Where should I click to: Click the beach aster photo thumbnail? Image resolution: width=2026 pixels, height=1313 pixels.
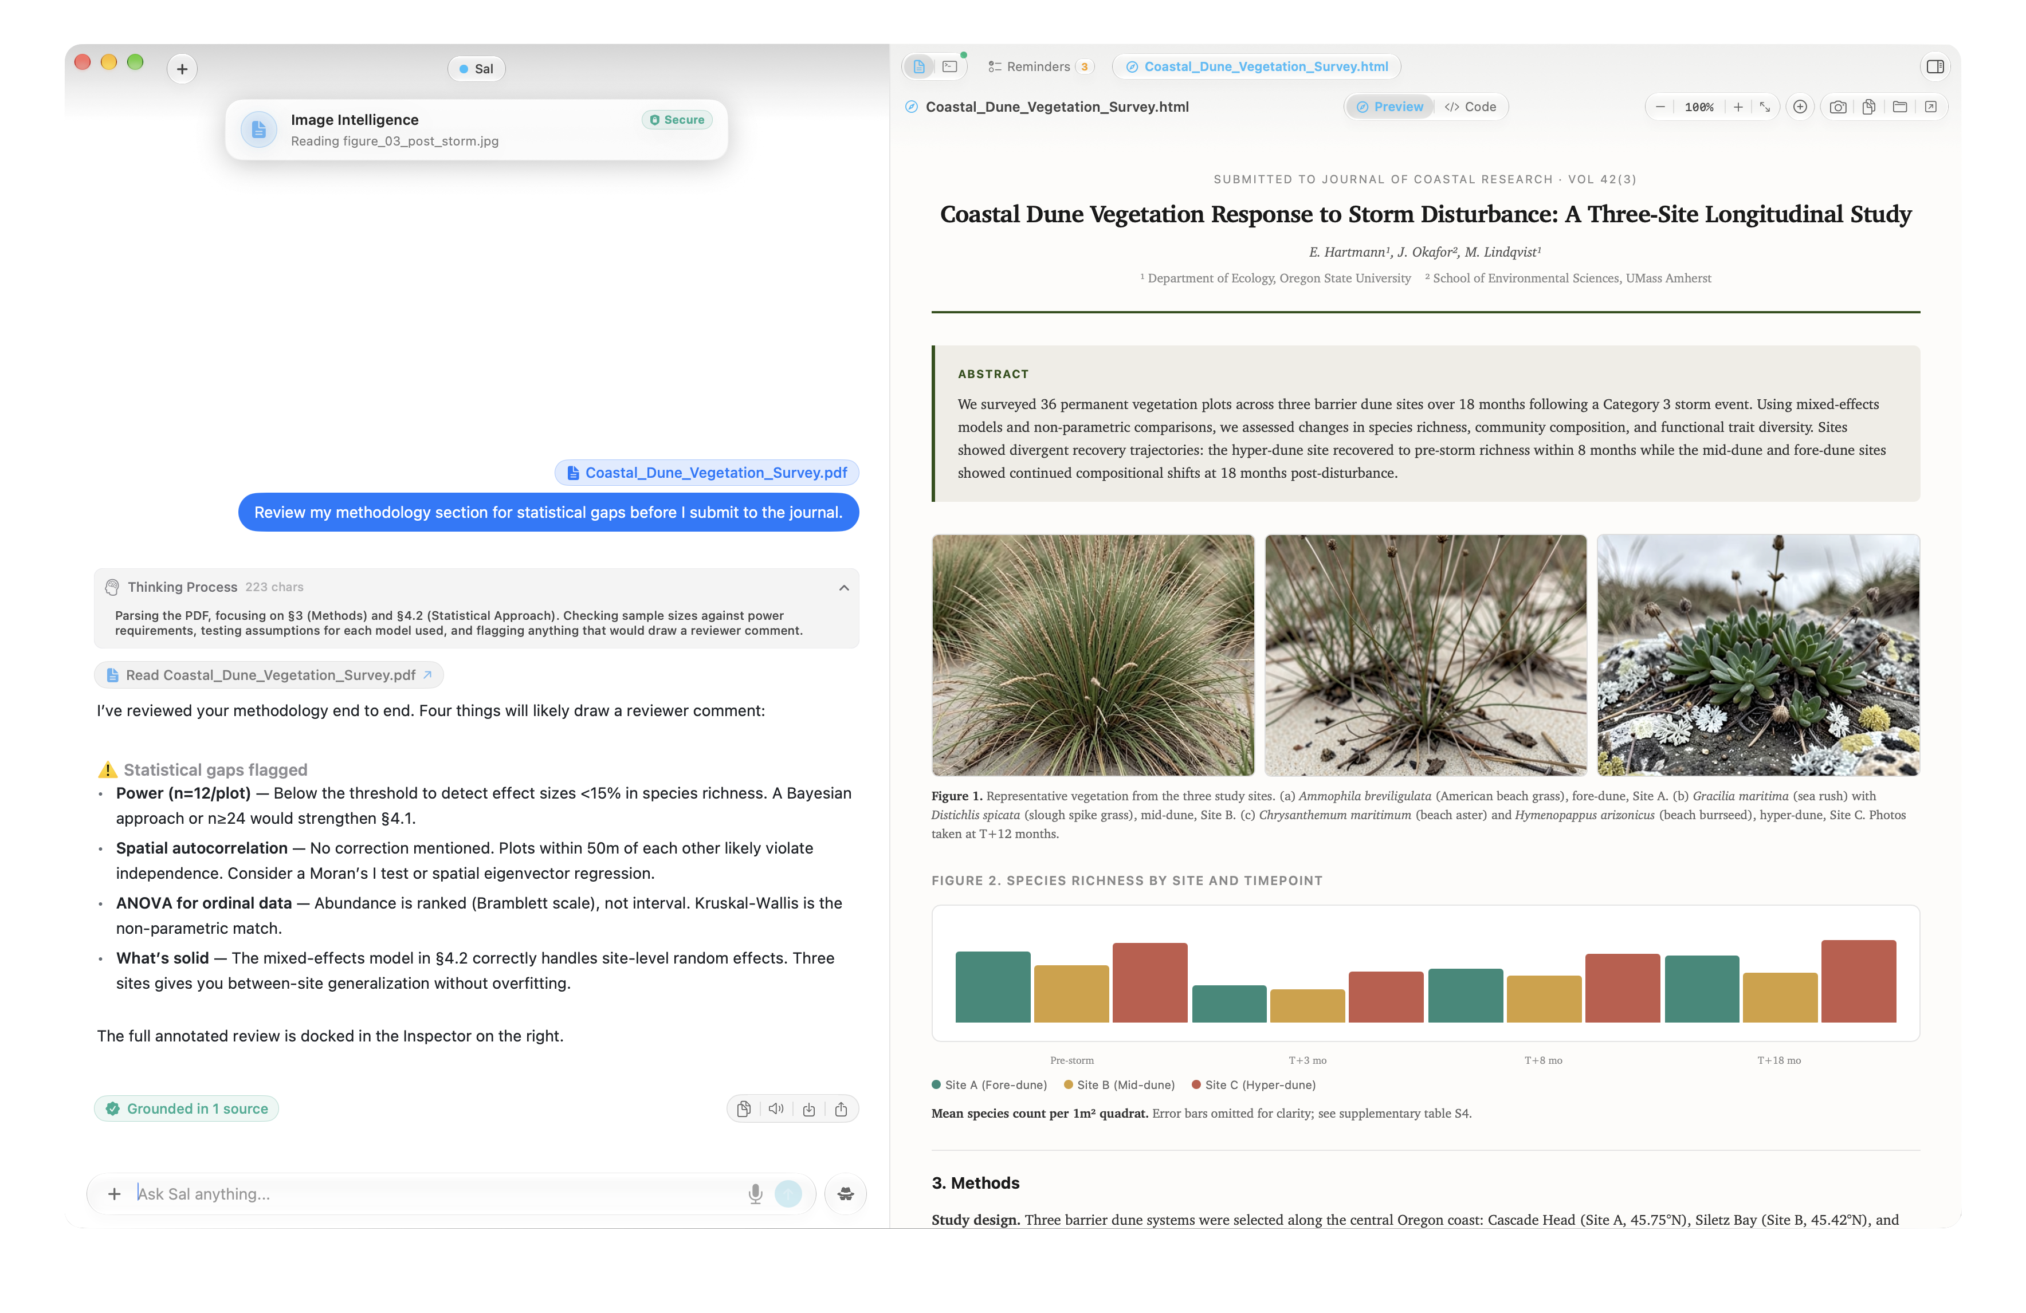coord(1758,655)
